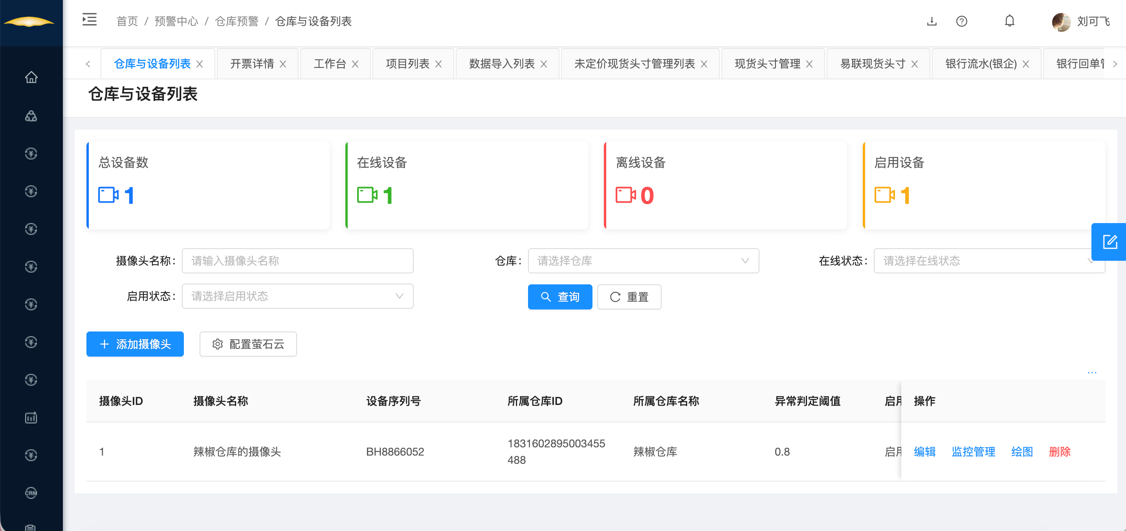Open the CRM sidebar icon
The image size is (1126, 531).
click(x=31, y=493)
